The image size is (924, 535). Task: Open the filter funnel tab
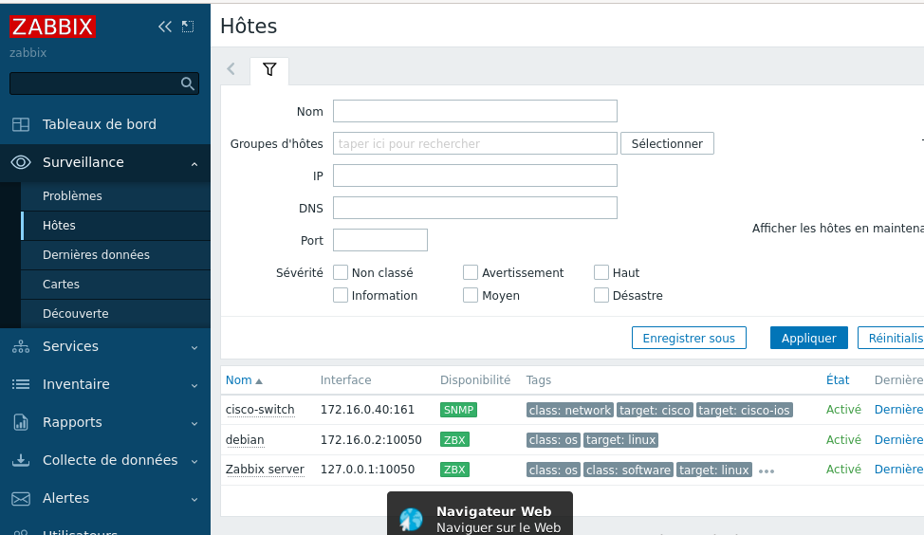269,69
